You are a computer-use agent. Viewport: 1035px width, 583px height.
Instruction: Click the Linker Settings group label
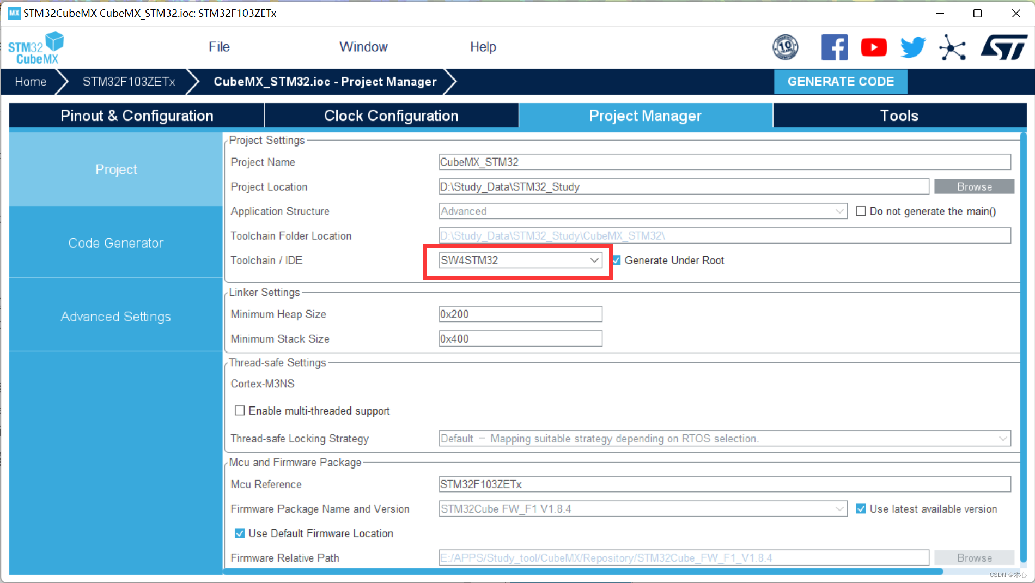point(264,292)
